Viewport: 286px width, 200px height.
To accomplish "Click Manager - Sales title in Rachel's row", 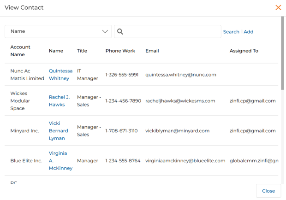I will pyautogui.click(x=89, y=101).
